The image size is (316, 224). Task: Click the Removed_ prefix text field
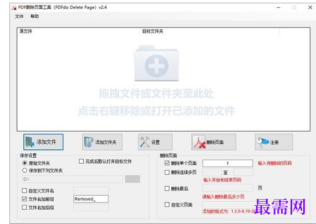click(91, 199)
